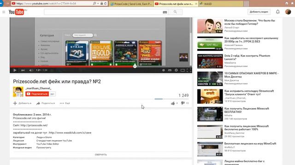The width and height of the screenshot is (295, 165).
Task: Open the Dota 2 гайд Phantom Lancer thumbnail
Action: pyautogui.click(x=210, y=61)
